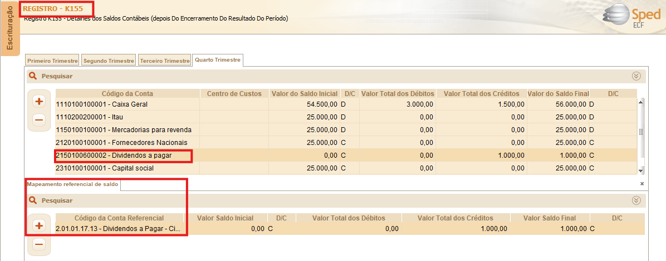Select the Quarto Trimestre tab

click(x=218, y=60)
